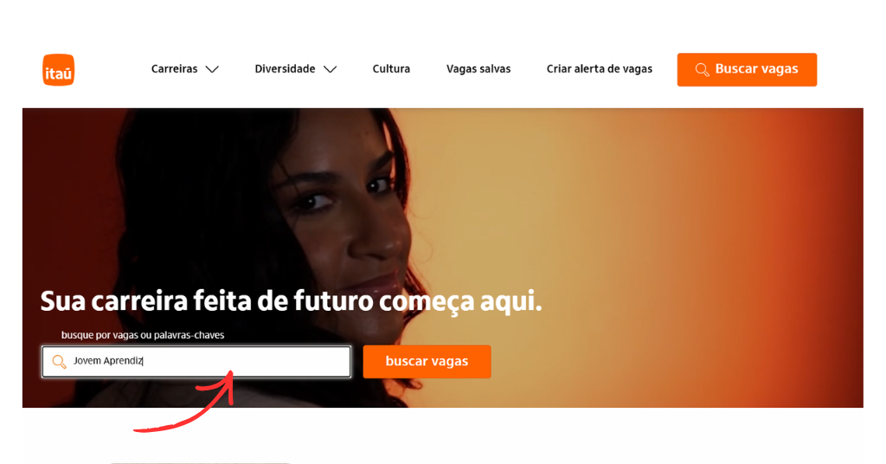Click the magnifier icon in Buscar vagas header button
The image size is (886, 464).
pos(702,69)
